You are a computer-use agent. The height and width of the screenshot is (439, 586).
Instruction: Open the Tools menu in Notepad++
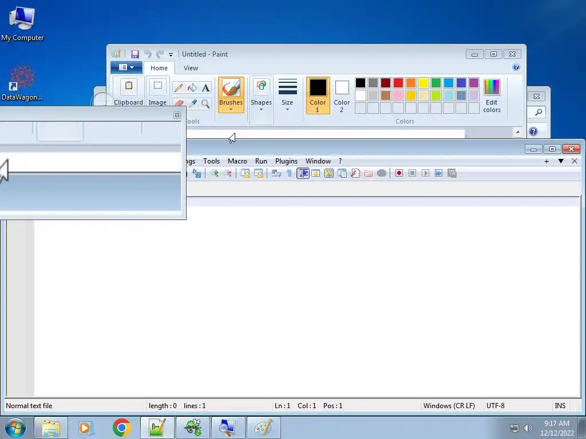point(211,161)
